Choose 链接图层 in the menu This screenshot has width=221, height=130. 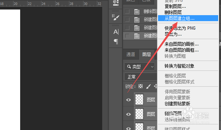[x=173, y=113]
